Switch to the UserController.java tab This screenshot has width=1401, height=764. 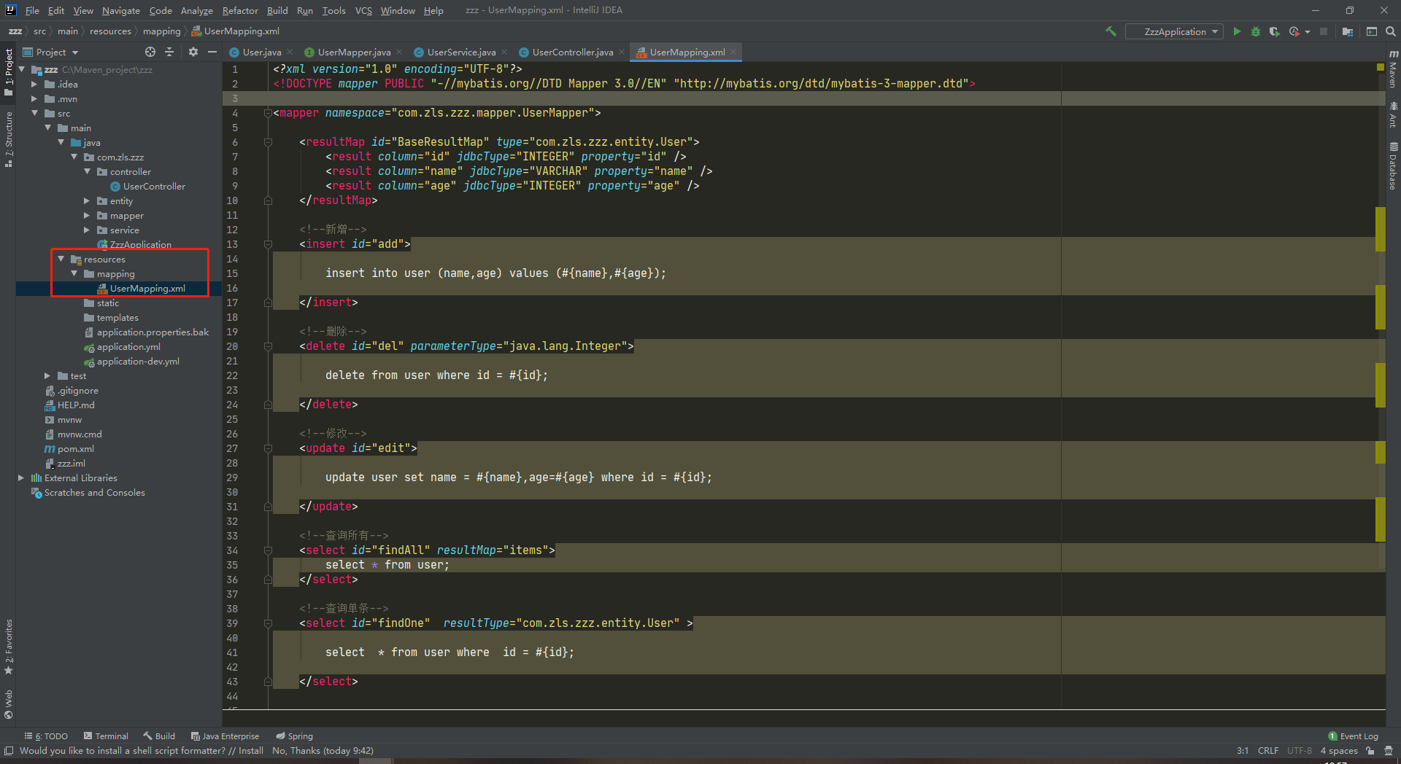572,52
